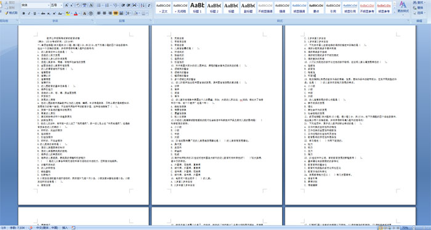Viewport: 431px width, 230px height.
Task: Toggle Bold formatting in font group
Action: click(x=23, y=14)
